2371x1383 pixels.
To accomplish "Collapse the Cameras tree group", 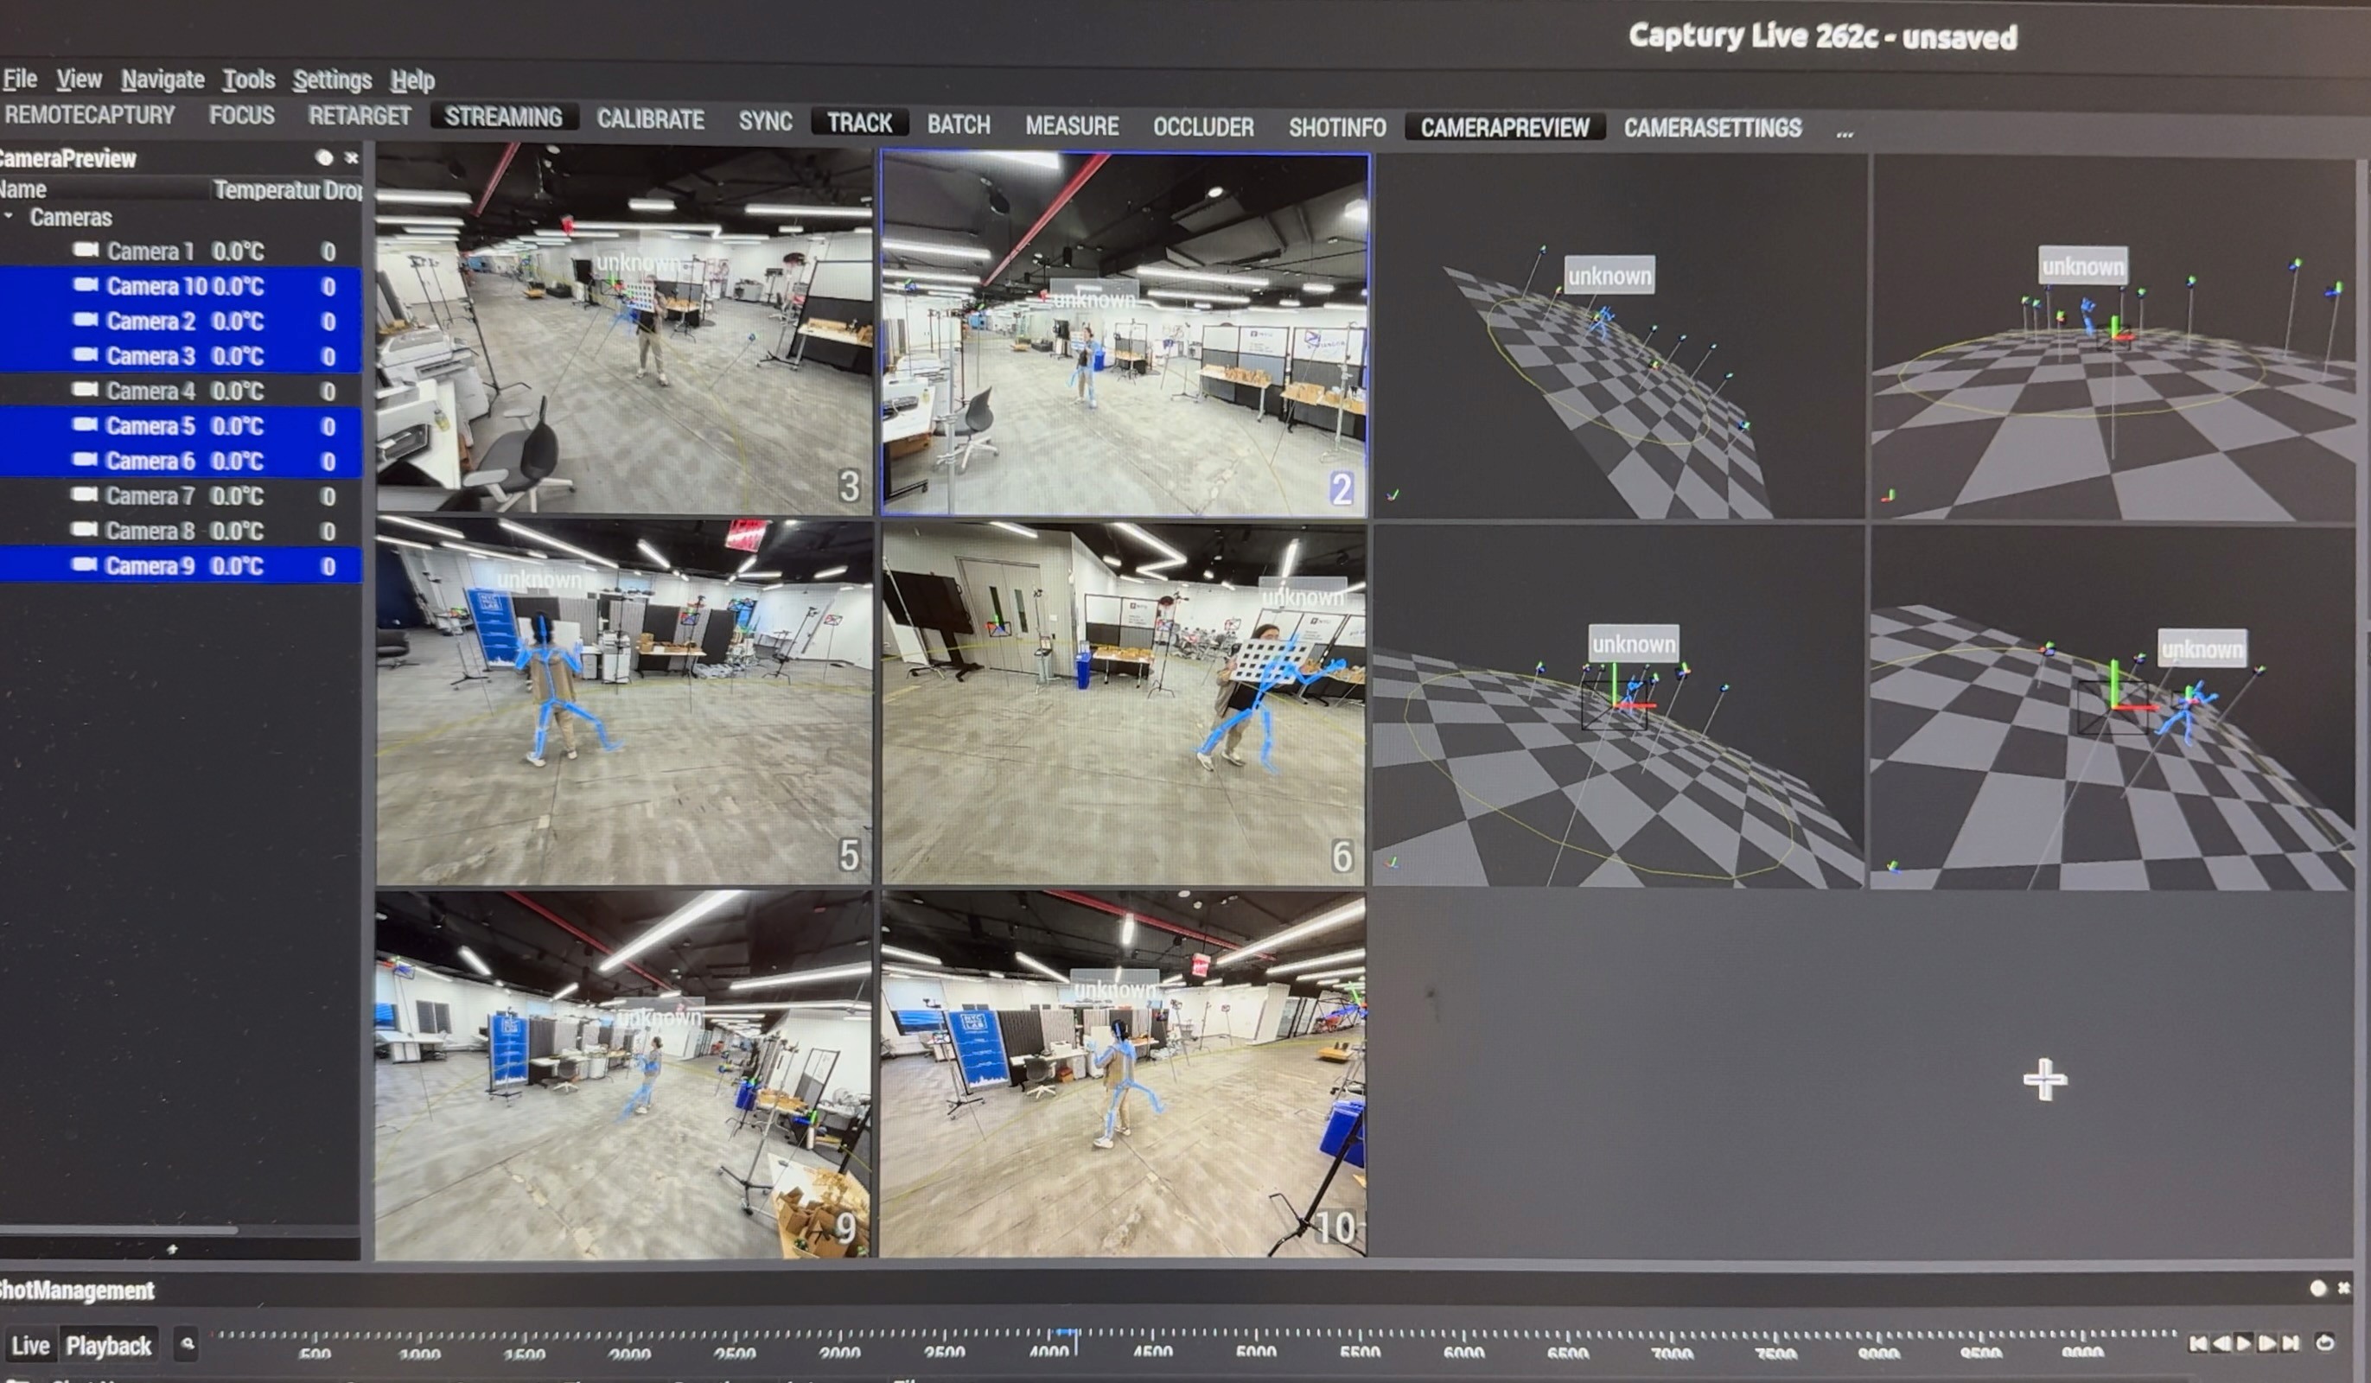I will coord(10,217).
